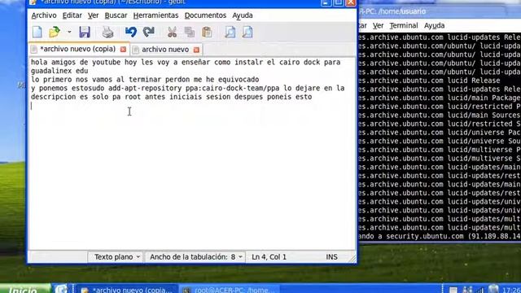Open Find with the search icon
Screen dimensions: 521x293
click(230, 33)
